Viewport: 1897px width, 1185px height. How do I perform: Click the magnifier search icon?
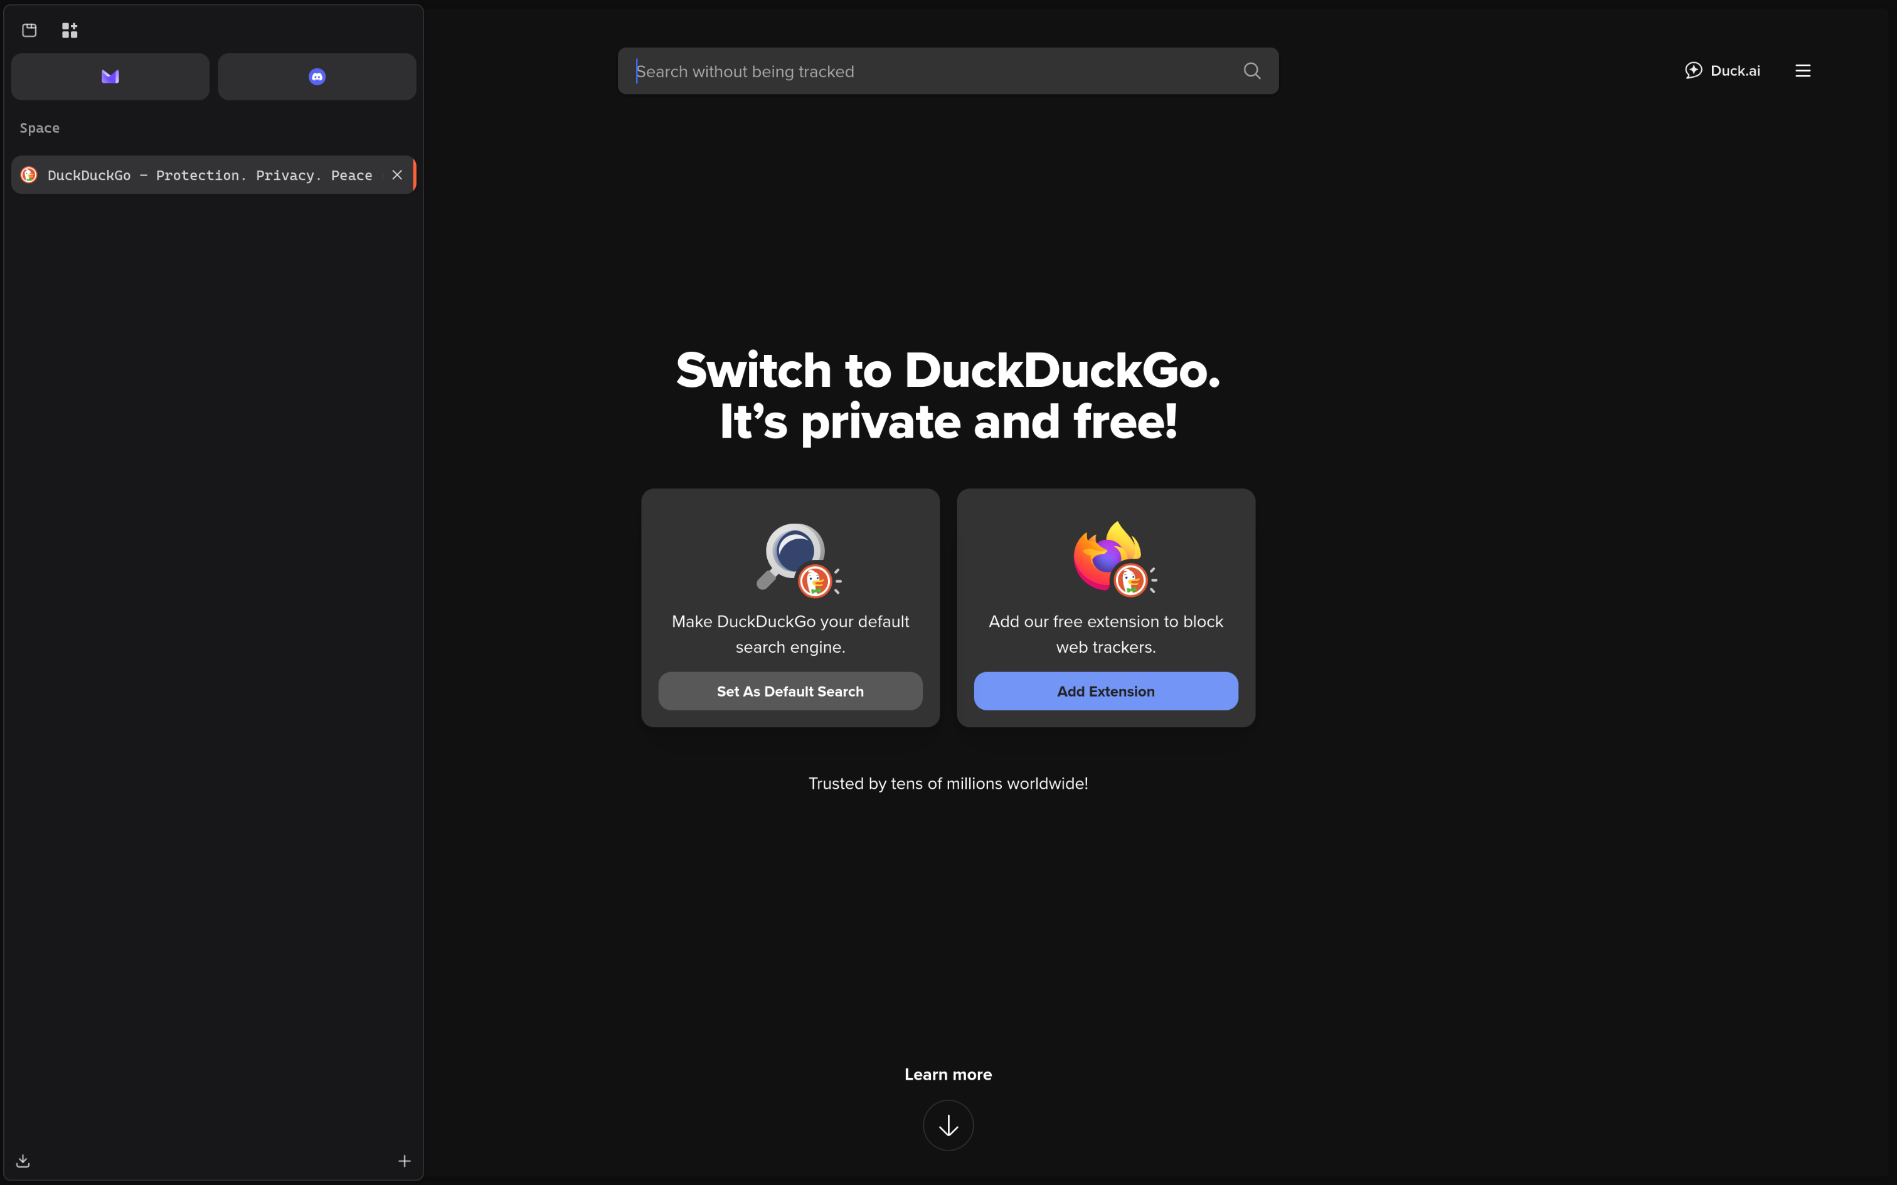pos(1252,71)
